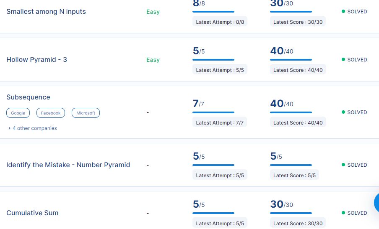Click Hollow Pyramid score progress bar
The width and height of the screenshot is (379, 229).
coord(291,60)
